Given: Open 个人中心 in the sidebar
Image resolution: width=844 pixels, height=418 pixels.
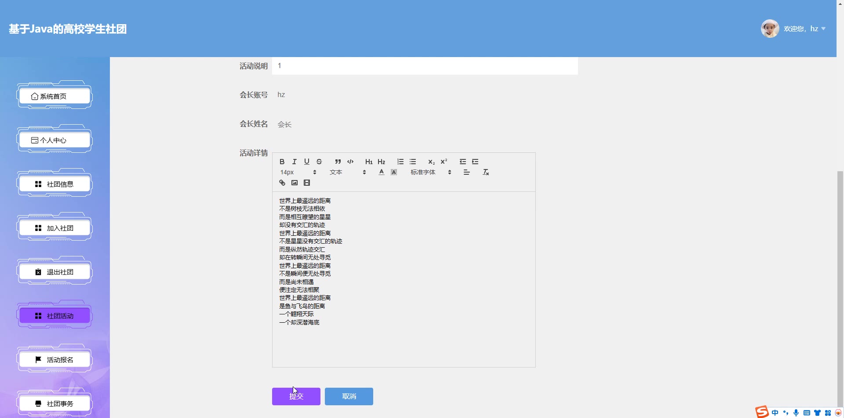Looking at the screenshot, I should point(55,140).
